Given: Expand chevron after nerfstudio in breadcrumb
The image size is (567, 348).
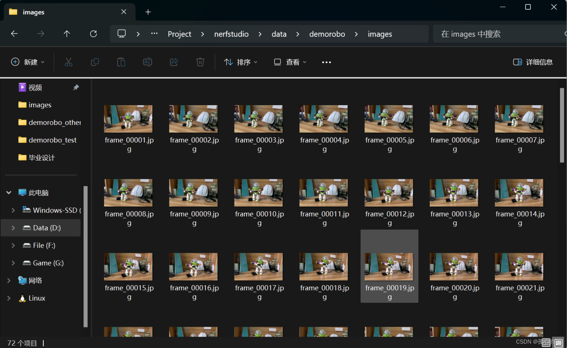Looking at the screenshot, I should point(260,34).
